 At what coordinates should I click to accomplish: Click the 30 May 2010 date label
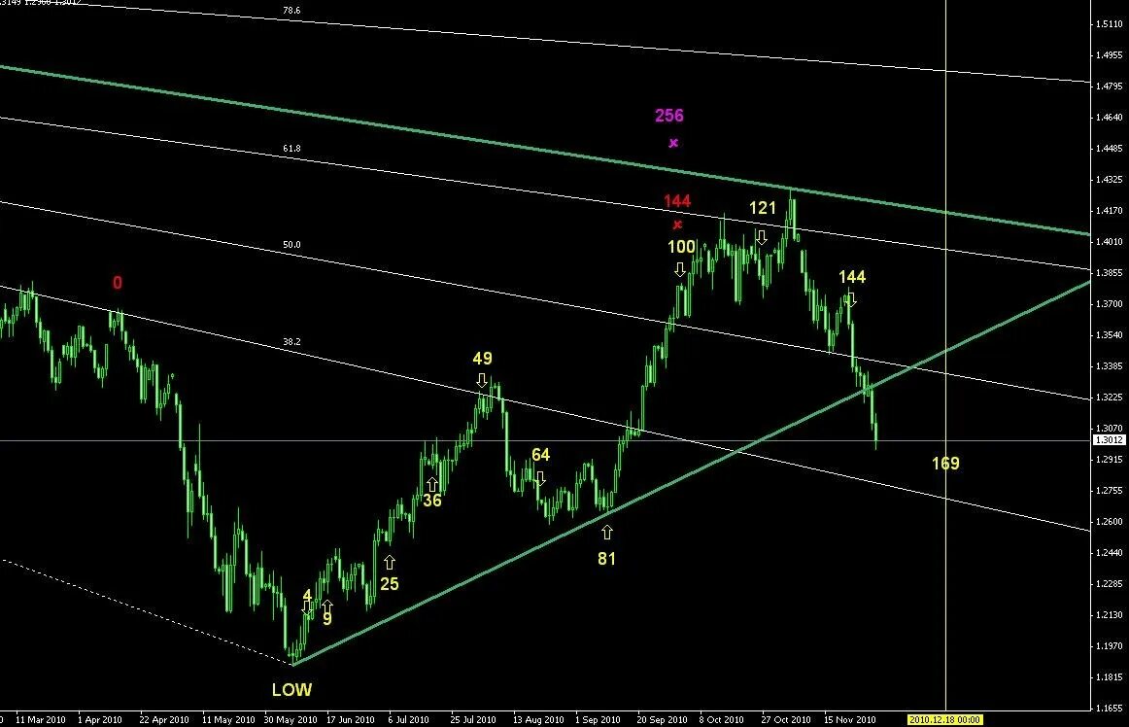click(291, 719)
